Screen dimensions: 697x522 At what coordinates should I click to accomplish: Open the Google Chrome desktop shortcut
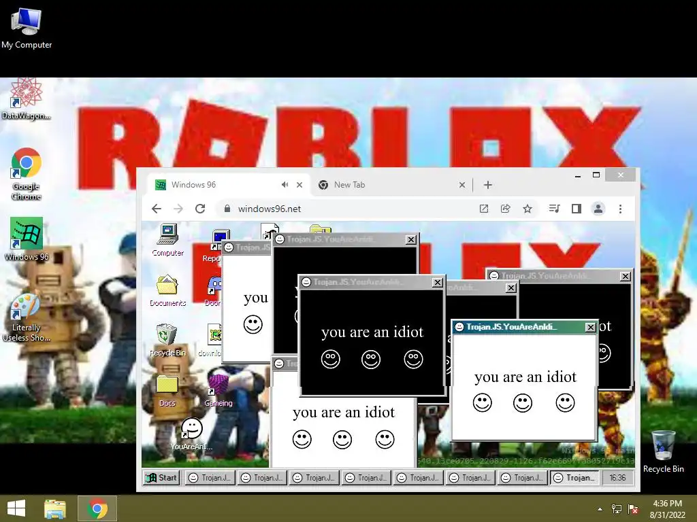click(27, 173)
